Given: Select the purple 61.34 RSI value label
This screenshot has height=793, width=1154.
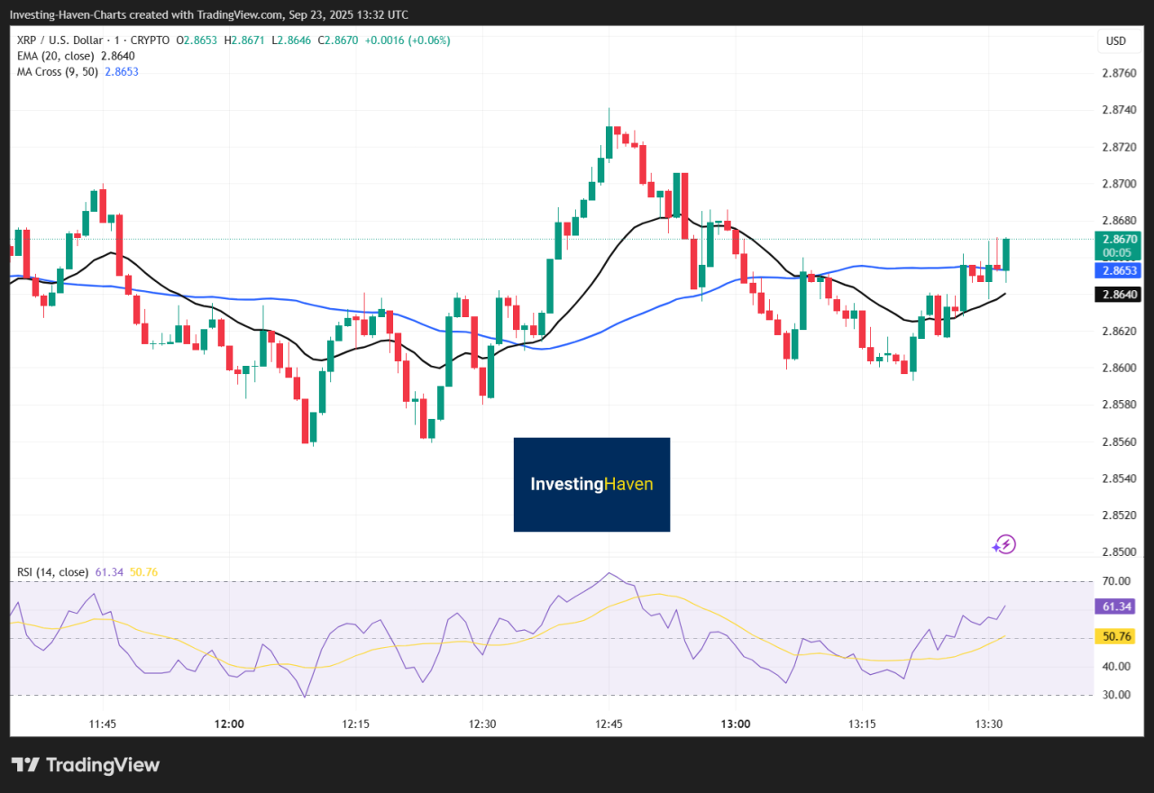Looking at the screenshot, I should tap(1117, 606).
